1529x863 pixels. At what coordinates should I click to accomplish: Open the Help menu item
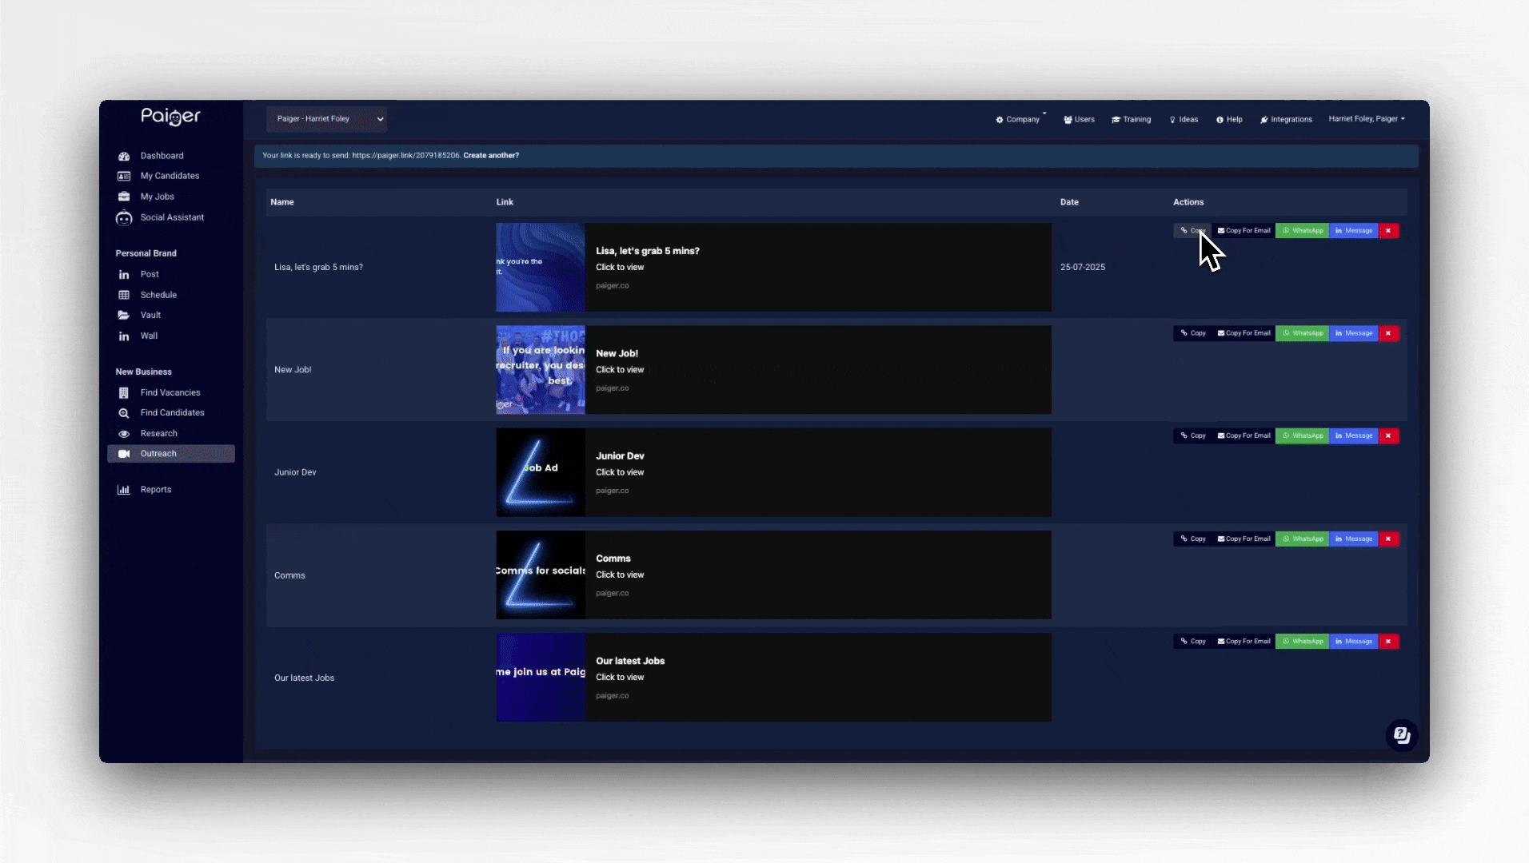pos(1229,119)
